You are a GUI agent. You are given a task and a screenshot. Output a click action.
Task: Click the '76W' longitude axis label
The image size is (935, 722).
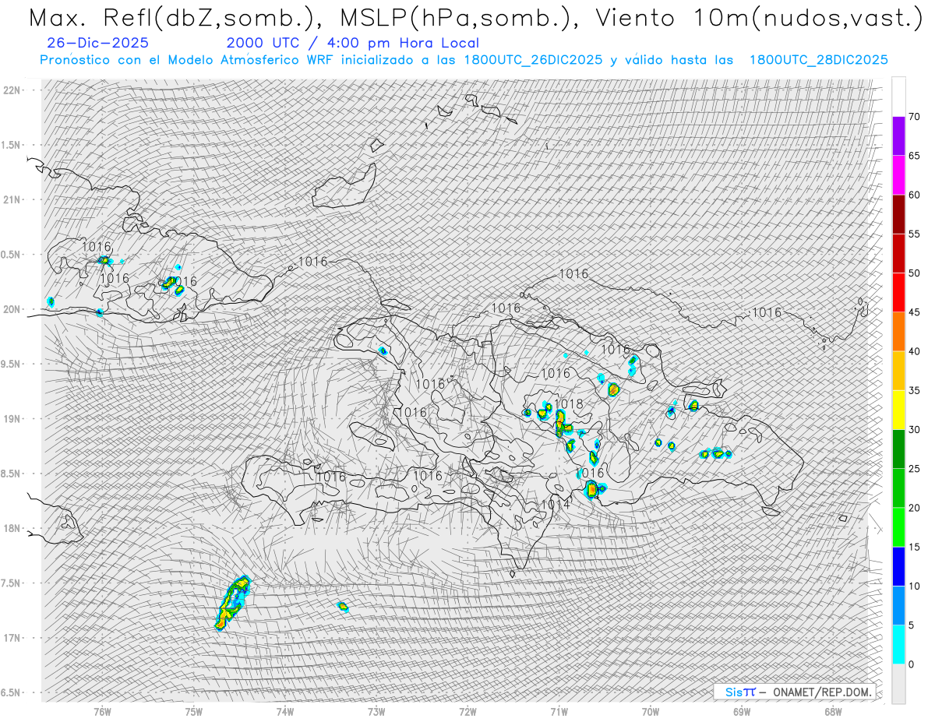(x=102, y=711)
